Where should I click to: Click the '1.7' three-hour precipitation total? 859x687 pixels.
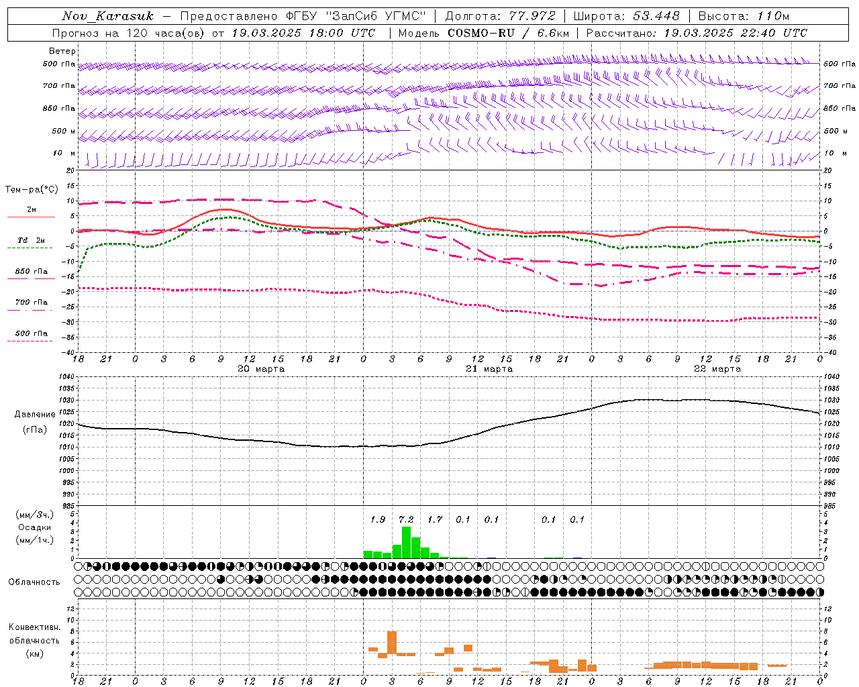coord(435,519)
